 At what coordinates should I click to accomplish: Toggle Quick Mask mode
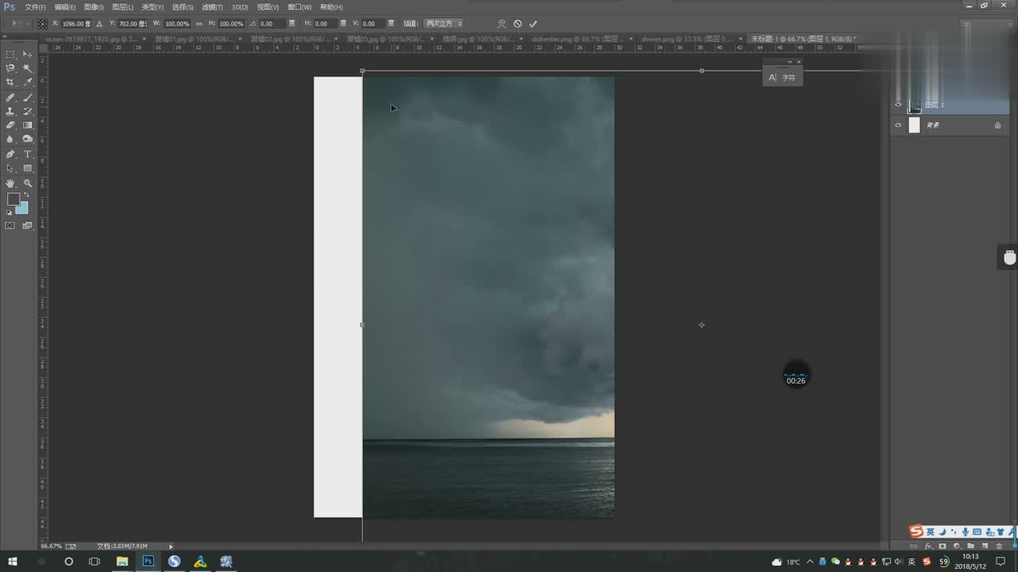click(x=10, y=226)
